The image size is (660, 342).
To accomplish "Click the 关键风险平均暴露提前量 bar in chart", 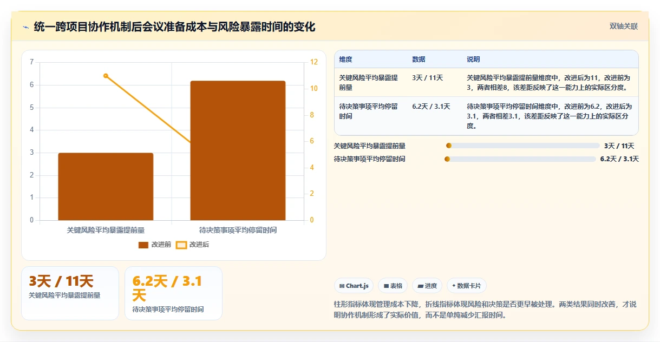I will tap(106, 187).
